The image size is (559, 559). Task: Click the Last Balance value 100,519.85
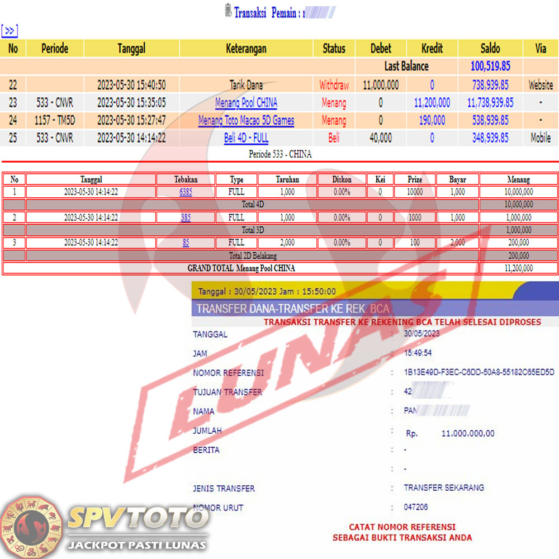click(x=490, y=66)
